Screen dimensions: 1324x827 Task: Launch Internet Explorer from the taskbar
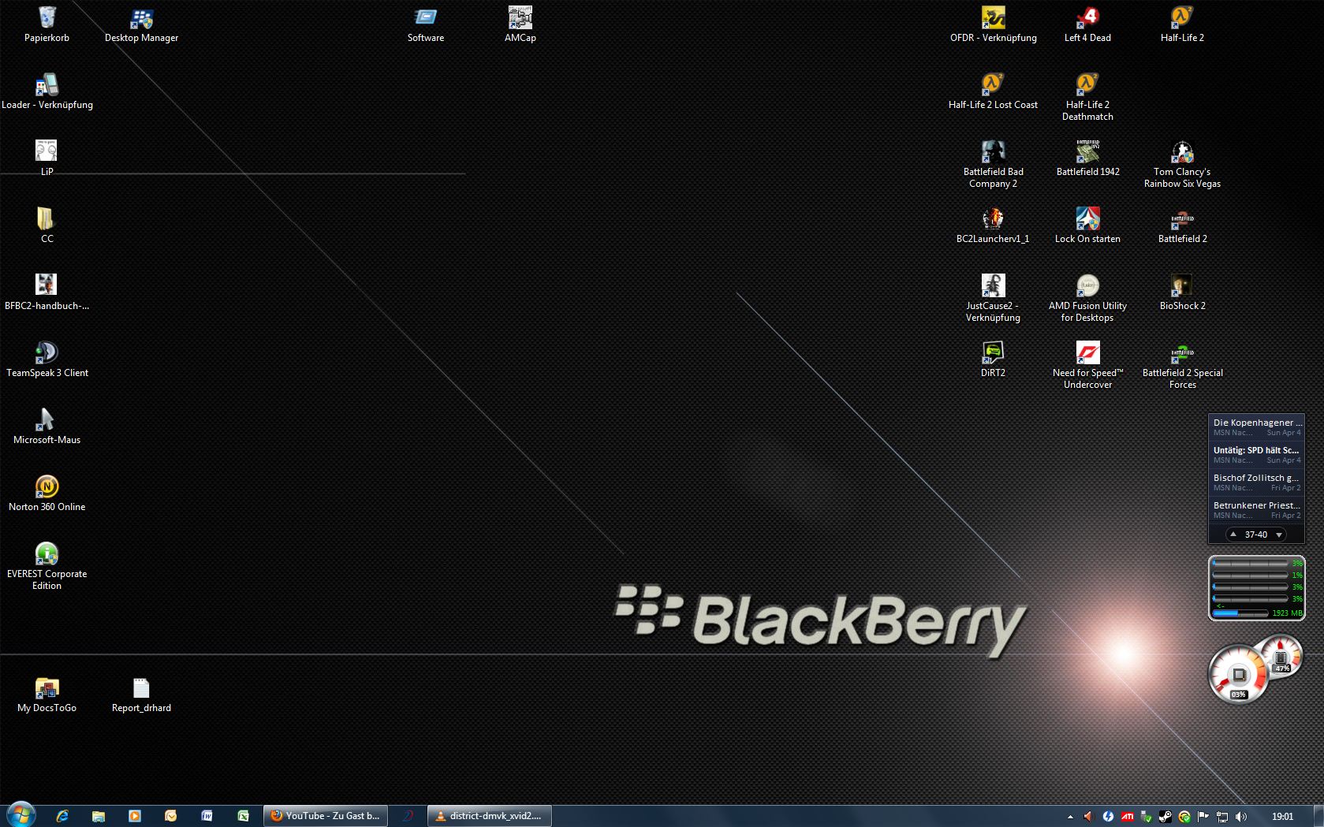[62, 816]
